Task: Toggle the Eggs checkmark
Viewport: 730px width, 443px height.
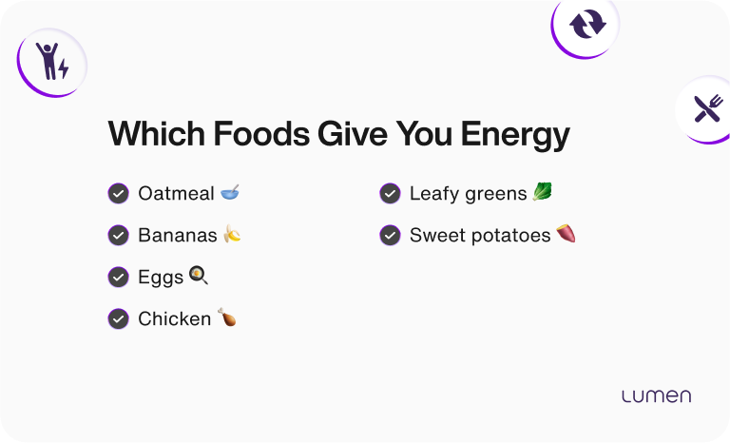Action: point(118,277)
